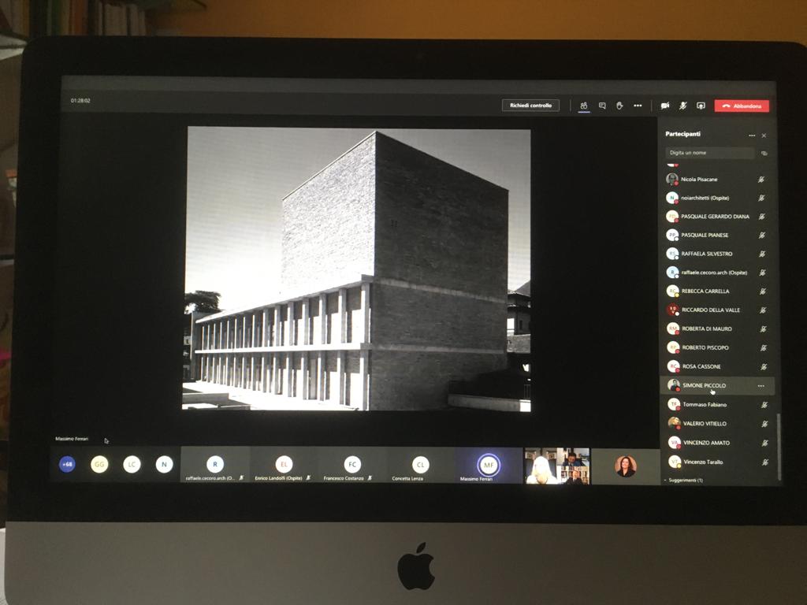Select the N participant avatar in strip
The width and height of the screenshot is (807, 605).
point(164,464)
